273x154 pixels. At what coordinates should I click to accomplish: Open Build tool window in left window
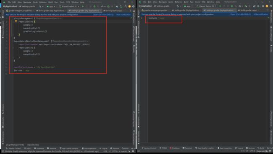(125, 149)
